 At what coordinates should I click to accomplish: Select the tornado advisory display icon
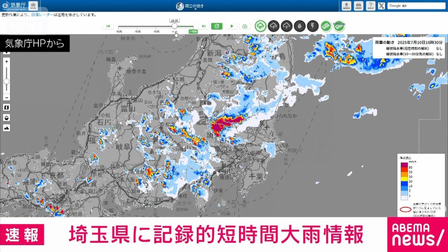(x=286, y=26)
